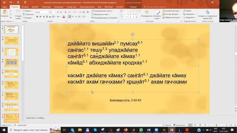This screenshot has width=237, height=133.
Task: Switch to the Дизайн ribbon tab
Action: click(35, 7)
